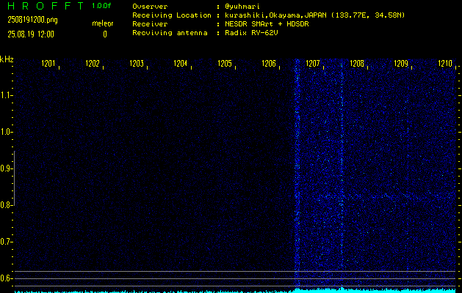Click the HROFFT title text
The image size is (462, 293).
[46, 6]
